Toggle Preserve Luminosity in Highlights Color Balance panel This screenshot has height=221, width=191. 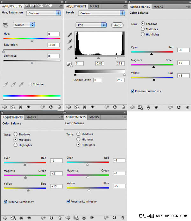(x=68, y=201)
